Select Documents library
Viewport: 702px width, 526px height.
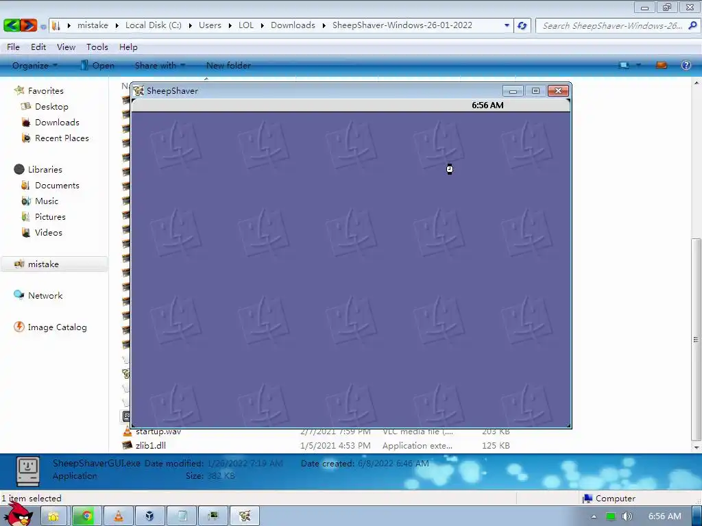pyautogui.click(x=57, y=185)
